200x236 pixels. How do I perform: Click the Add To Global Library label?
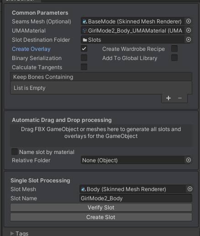tap(130, 58)
